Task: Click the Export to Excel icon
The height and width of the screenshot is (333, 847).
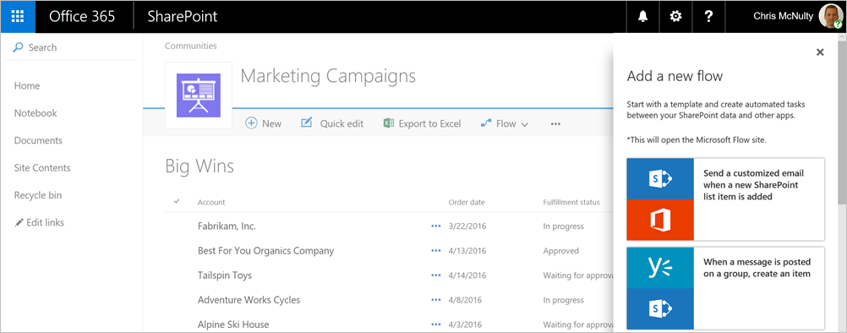Action: point(388,123)
